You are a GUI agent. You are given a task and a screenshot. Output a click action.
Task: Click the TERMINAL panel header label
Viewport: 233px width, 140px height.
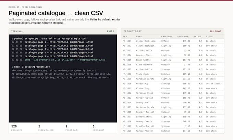click(x=17, y=31)
